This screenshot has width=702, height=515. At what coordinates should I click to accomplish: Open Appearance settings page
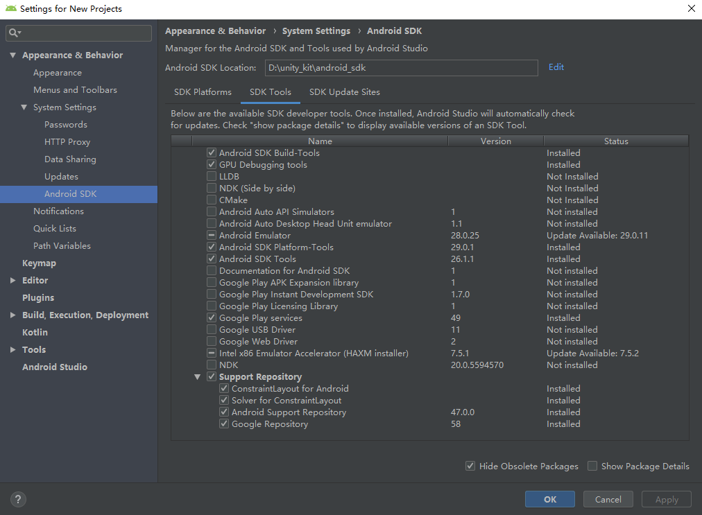click(x=58, y=73)
